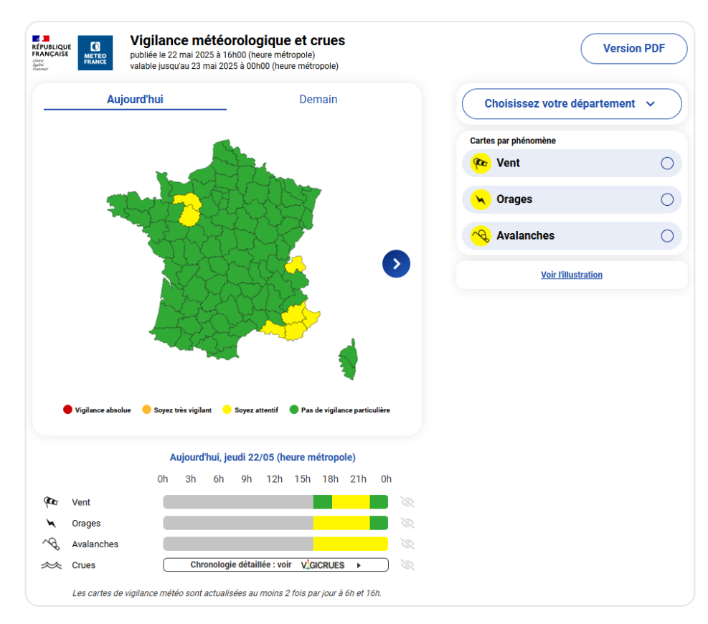Go to next map with blue arrow button

tap(396, 264)
